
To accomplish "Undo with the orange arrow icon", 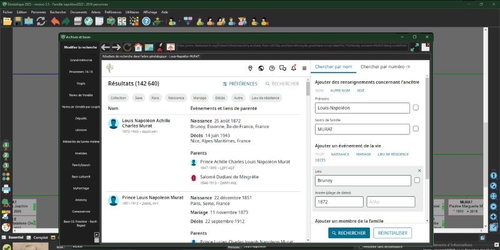I will (55, 21).
